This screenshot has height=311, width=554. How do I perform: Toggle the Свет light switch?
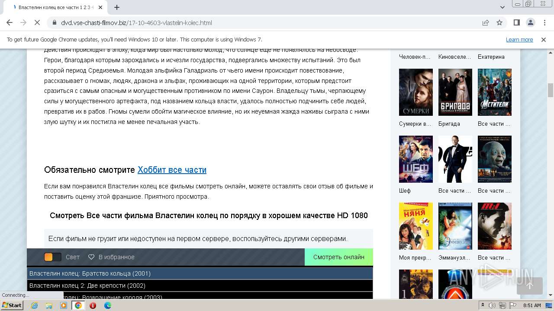coord(53,257)
